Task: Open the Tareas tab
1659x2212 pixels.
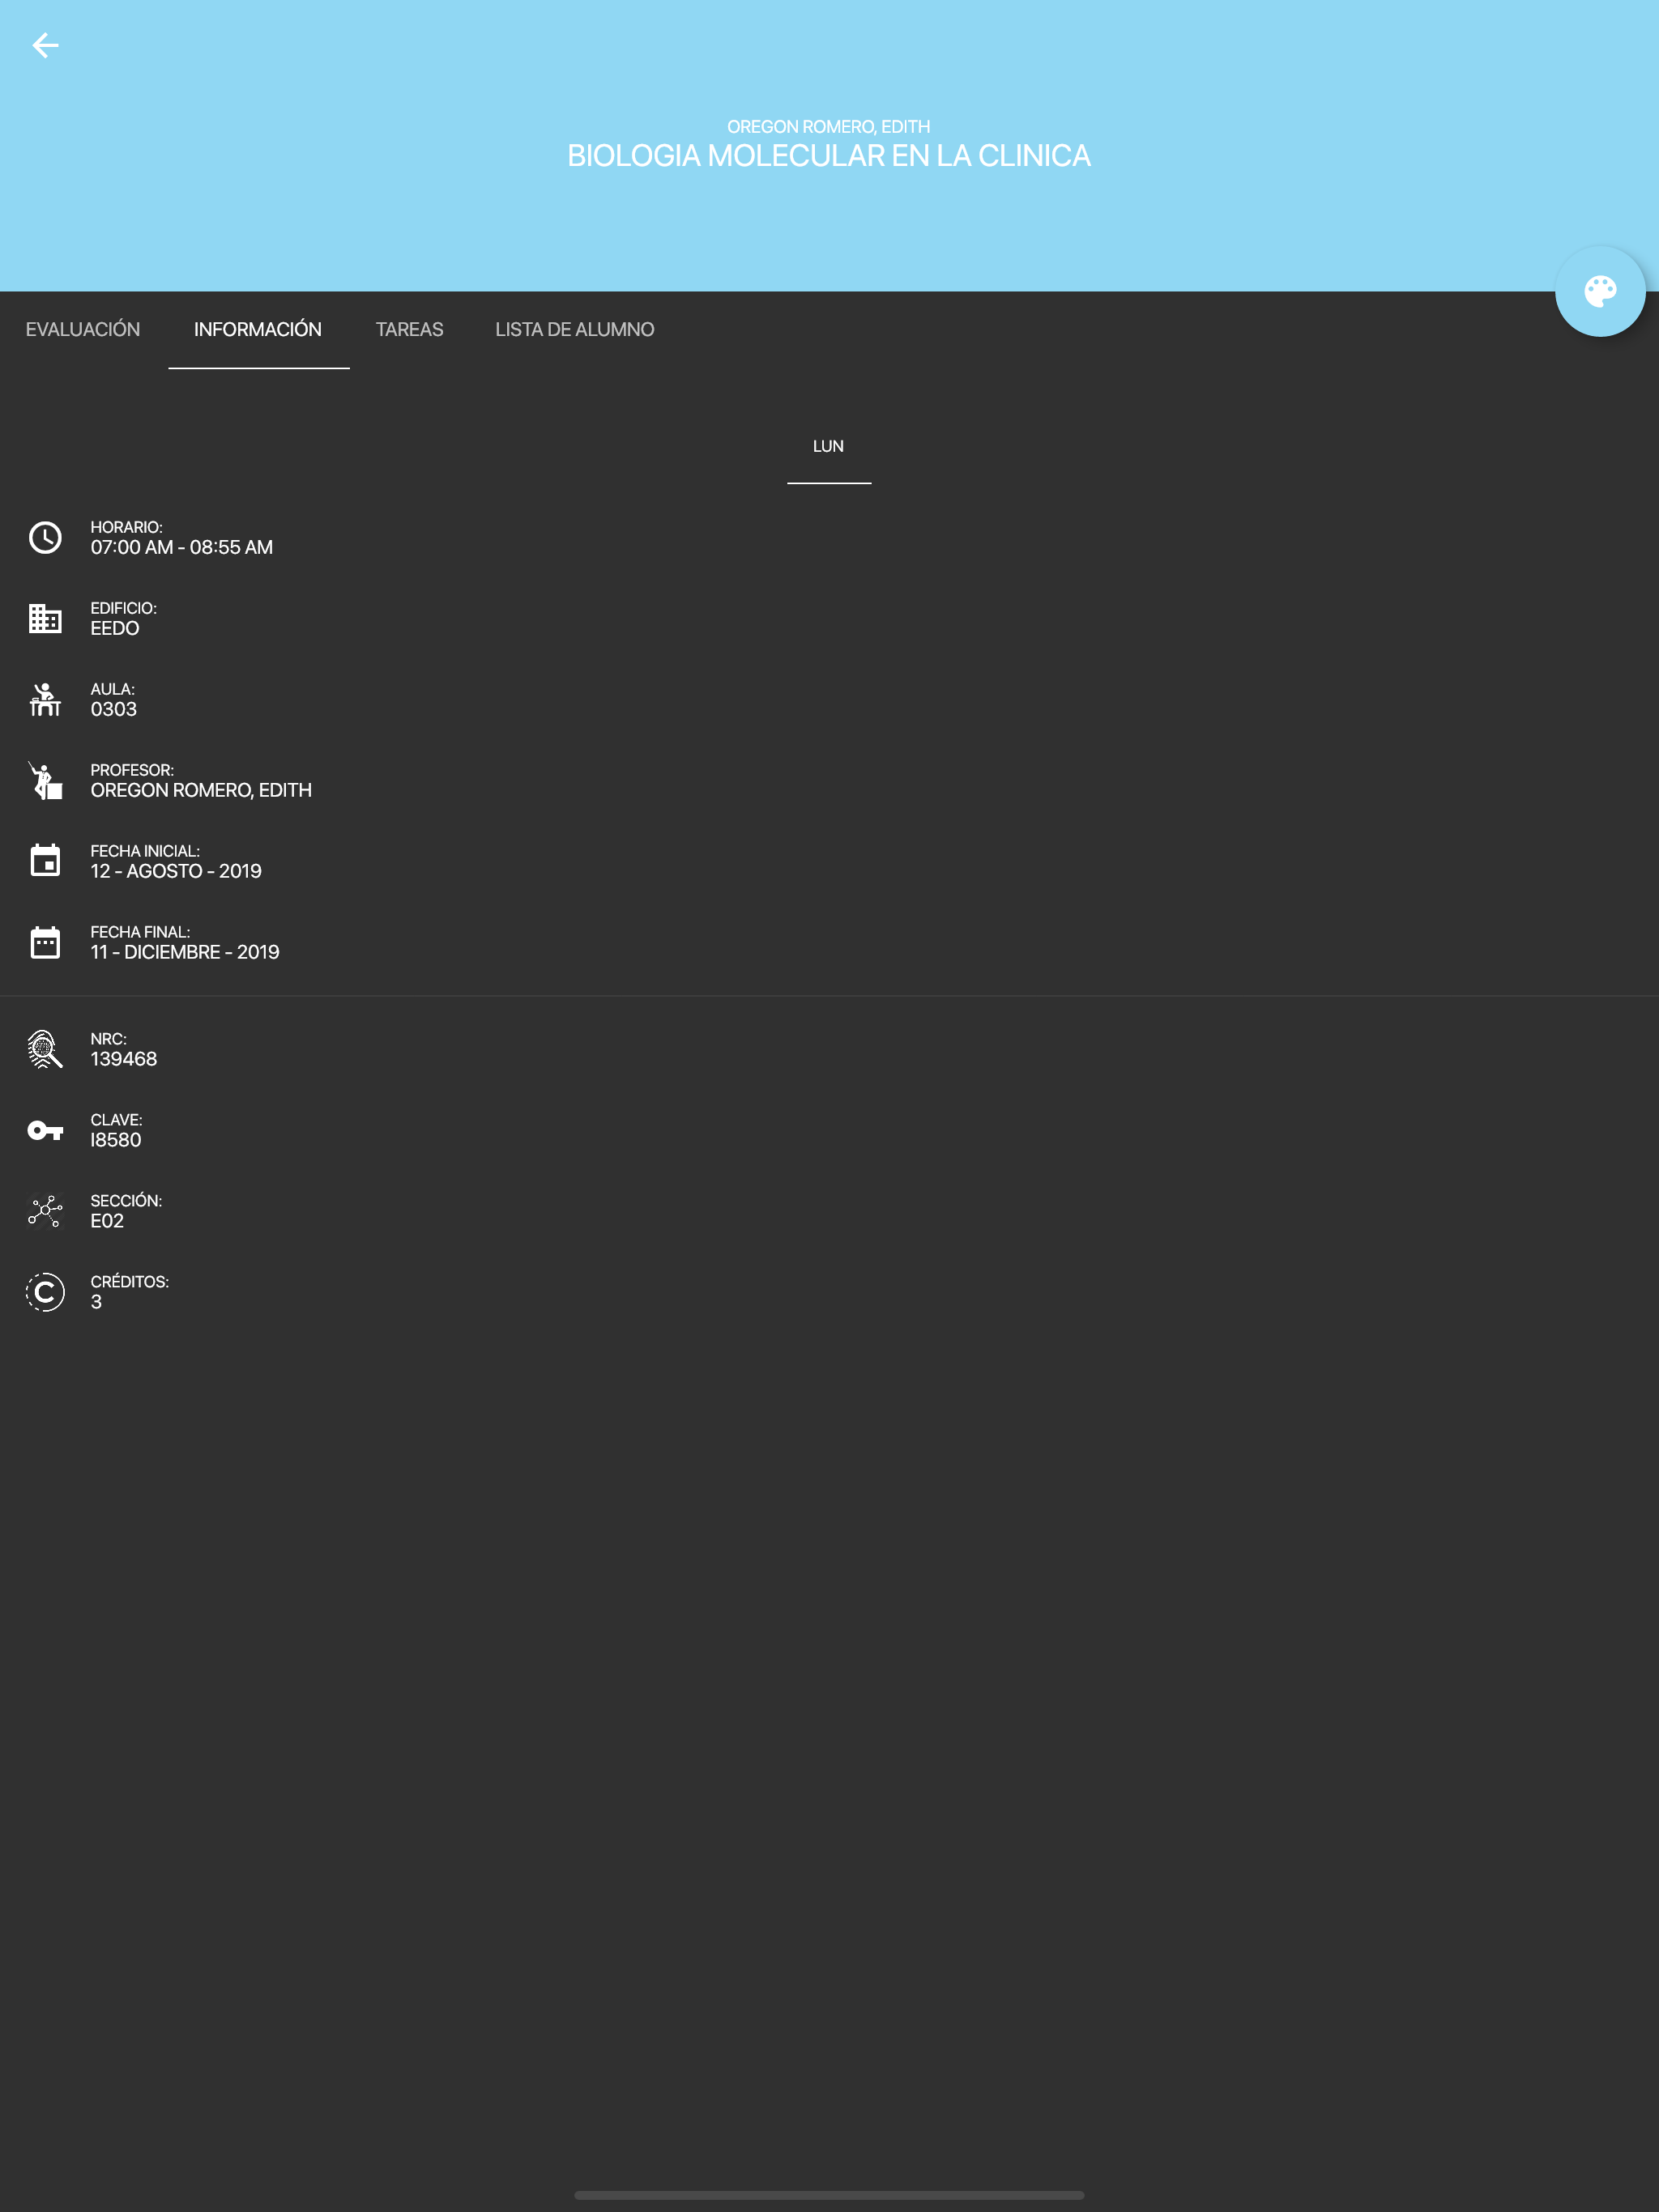Action: click(x=409, y=330)
